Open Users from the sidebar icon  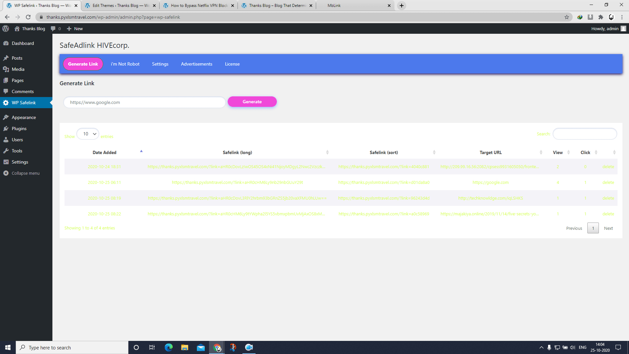coord(7,140)
